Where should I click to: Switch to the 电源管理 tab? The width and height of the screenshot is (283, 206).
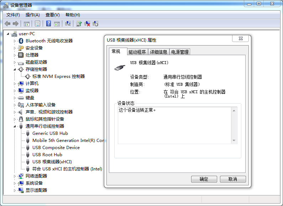[x=180, y=52]
